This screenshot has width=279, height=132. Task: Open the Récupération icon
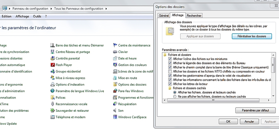115,104
